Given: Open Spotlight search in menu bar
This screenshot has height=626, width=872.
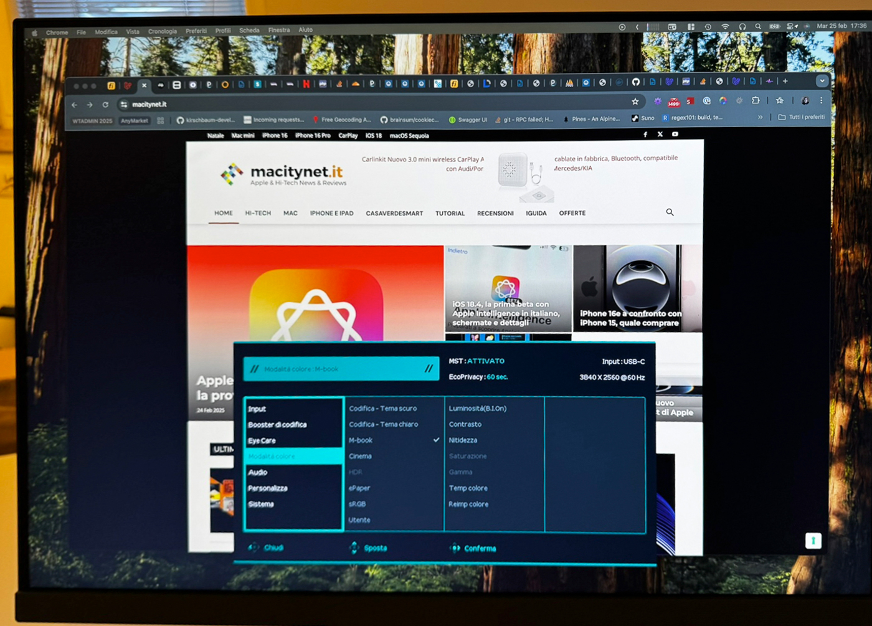Looking at the screenshot, I should 758,27.
